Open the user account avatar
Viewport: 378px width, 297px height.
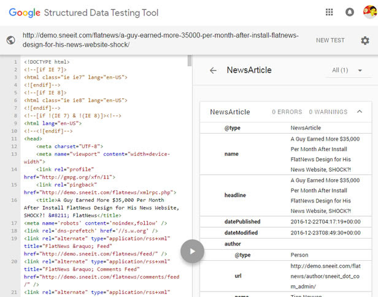(x=369, y=12)
